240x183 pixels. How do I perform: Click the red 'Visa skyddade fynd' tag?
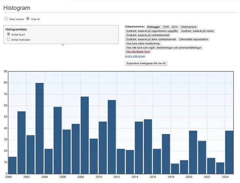click(139, 52)
